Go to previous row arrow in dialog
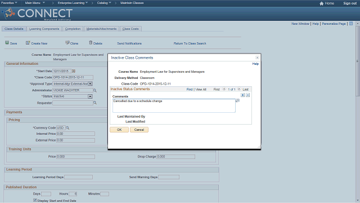Viewport: 360px width, 203px height. [224, 89]
